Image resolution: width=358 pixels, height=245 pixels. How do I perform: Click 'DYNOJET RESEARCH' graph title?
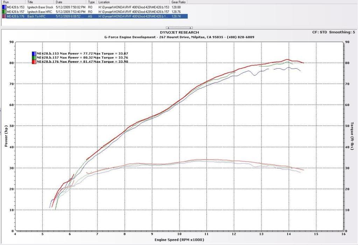coord(180,33)
